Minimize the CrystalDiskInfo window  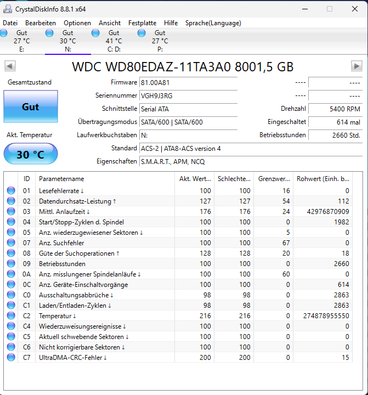click(x=305, y=9)
